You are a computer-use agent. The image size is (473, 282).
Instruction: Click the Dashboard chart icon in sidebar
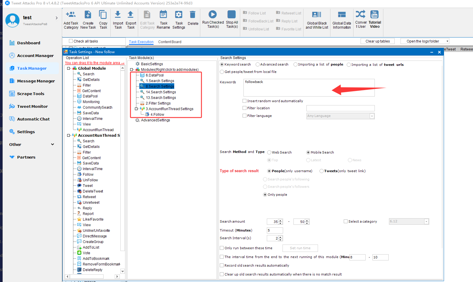[x=12, y=43]
